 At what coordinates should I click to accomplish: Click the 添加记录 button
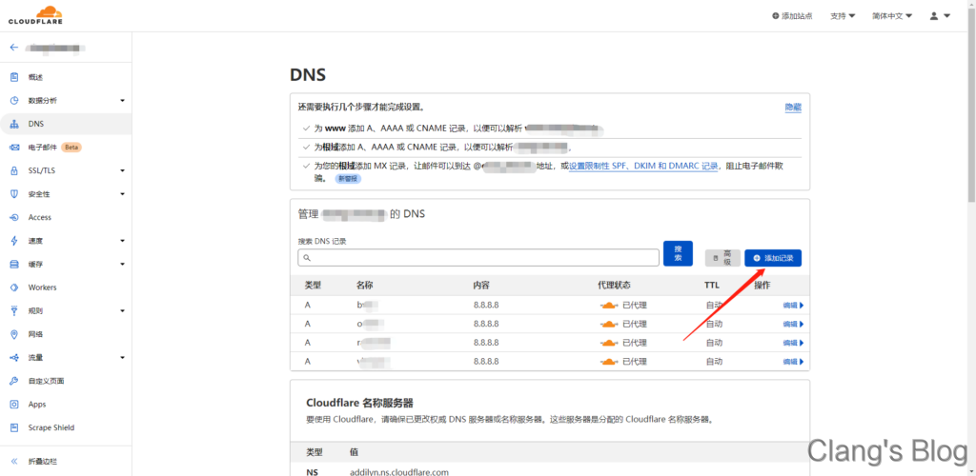coord(773,258)
